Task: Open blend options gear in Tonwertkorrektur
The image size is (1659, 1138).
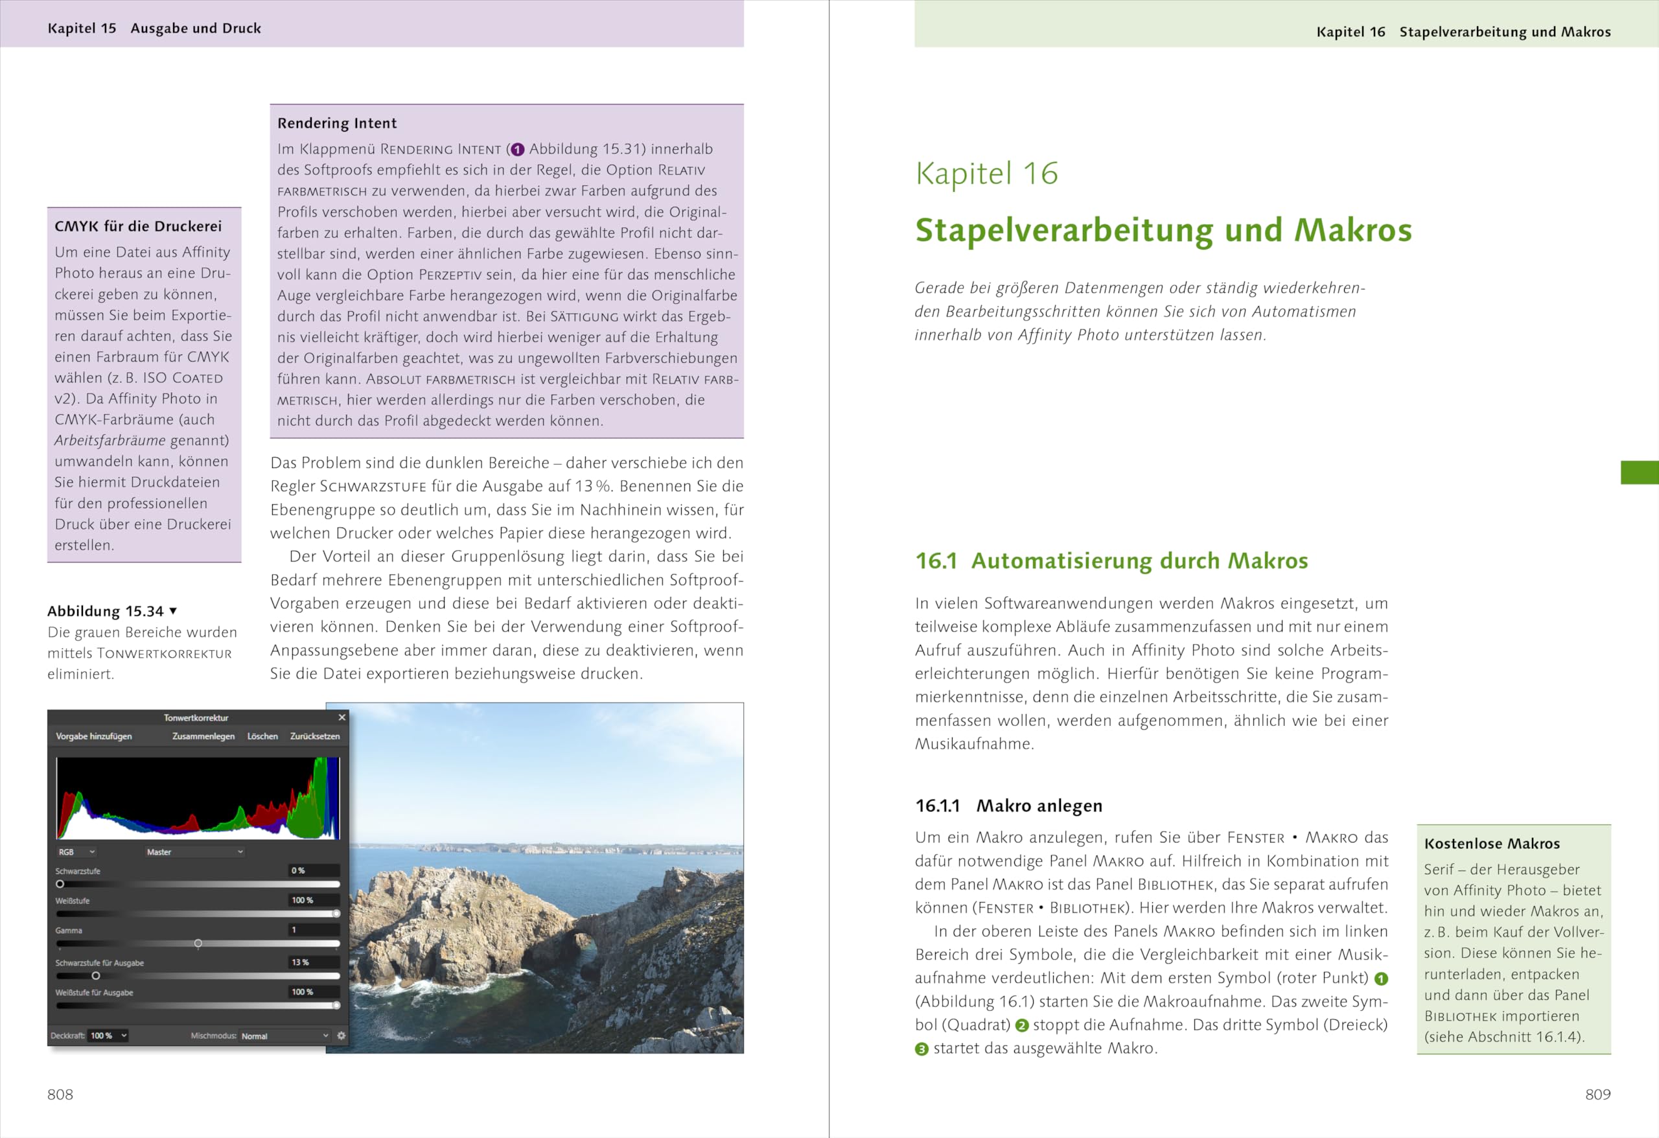Action: [x=342, y=1035]
